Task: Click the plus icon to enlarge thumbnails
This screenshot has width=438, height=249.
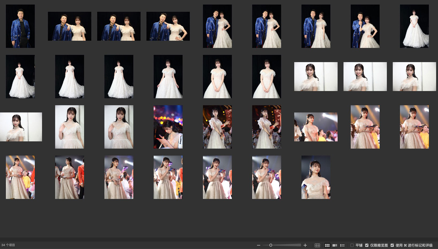Action: pos(305,245)
